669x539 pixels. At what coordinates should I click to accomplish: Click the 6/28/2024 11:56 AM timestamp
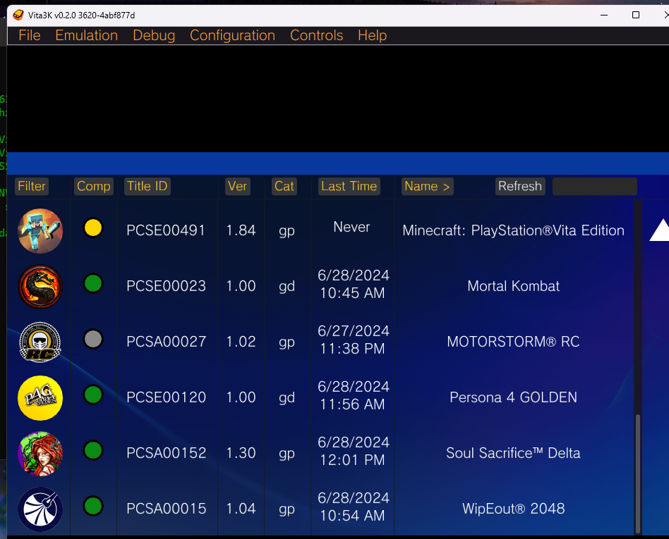point(354,395)
